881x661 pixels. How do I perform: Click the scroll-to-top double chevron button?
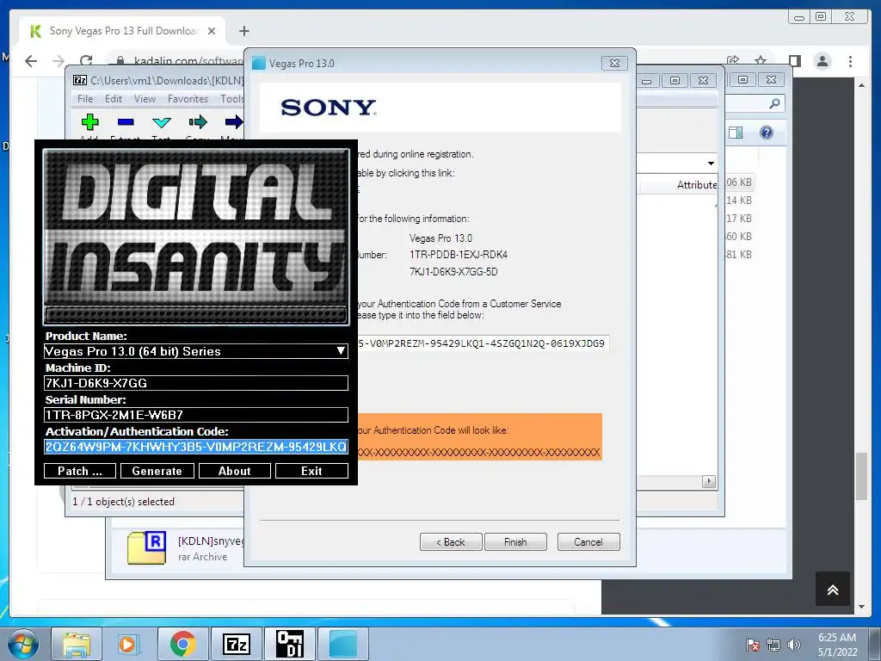[x=833, y=589]
